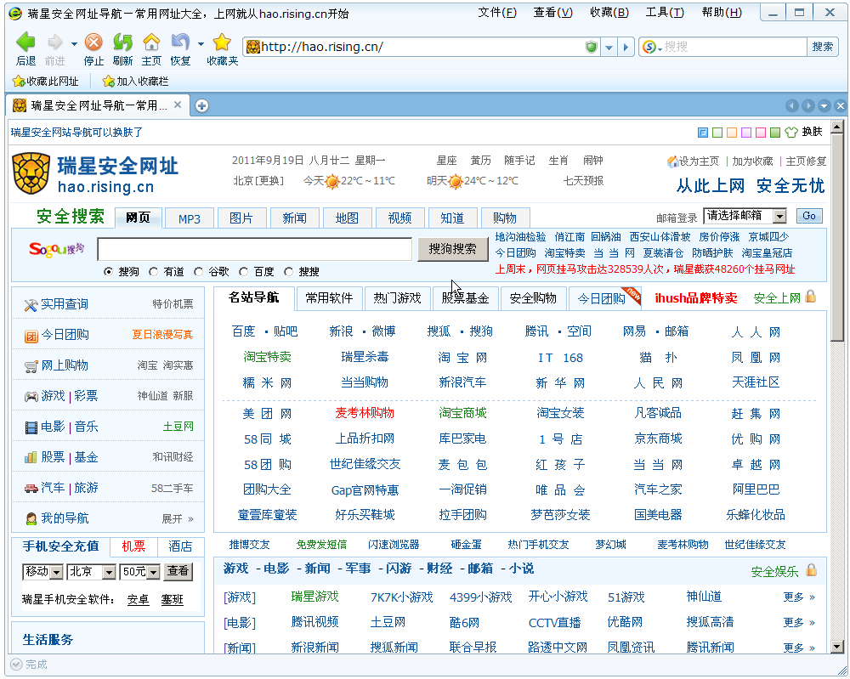Reload page with the Refresh (刷新) icon
This screenshot has height=679, width=850.
pyautogui.click(x=122, y=42)
